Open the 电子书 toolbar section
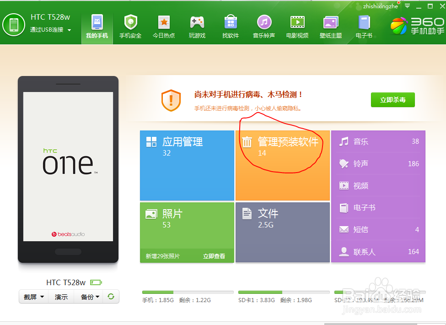This screenshot has height=325, width=446. point(364,27)
